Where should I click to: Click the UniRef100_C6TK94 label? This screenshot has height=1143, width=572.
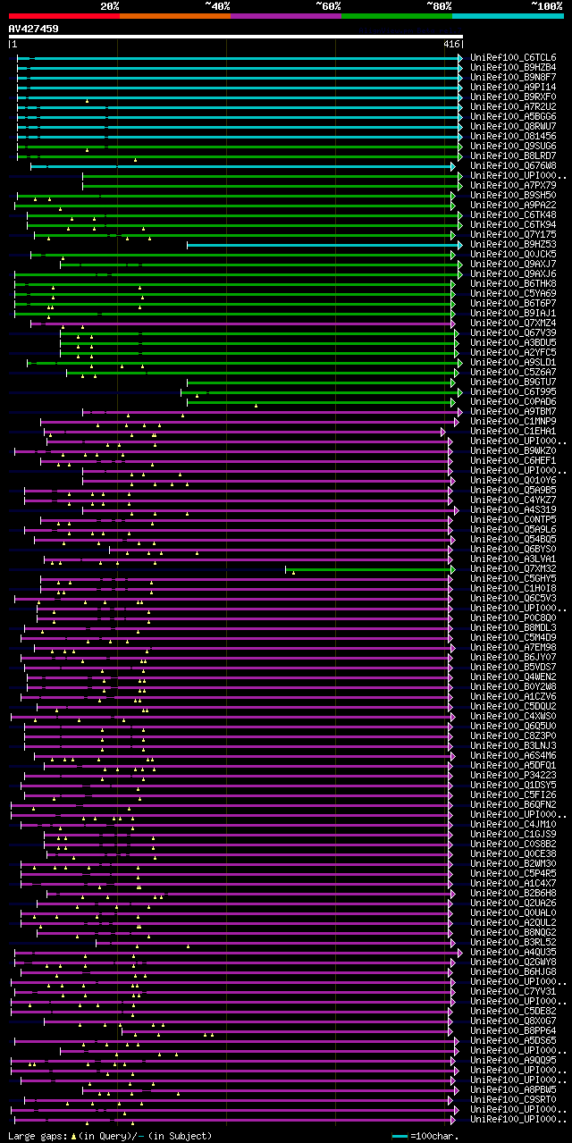512,224
